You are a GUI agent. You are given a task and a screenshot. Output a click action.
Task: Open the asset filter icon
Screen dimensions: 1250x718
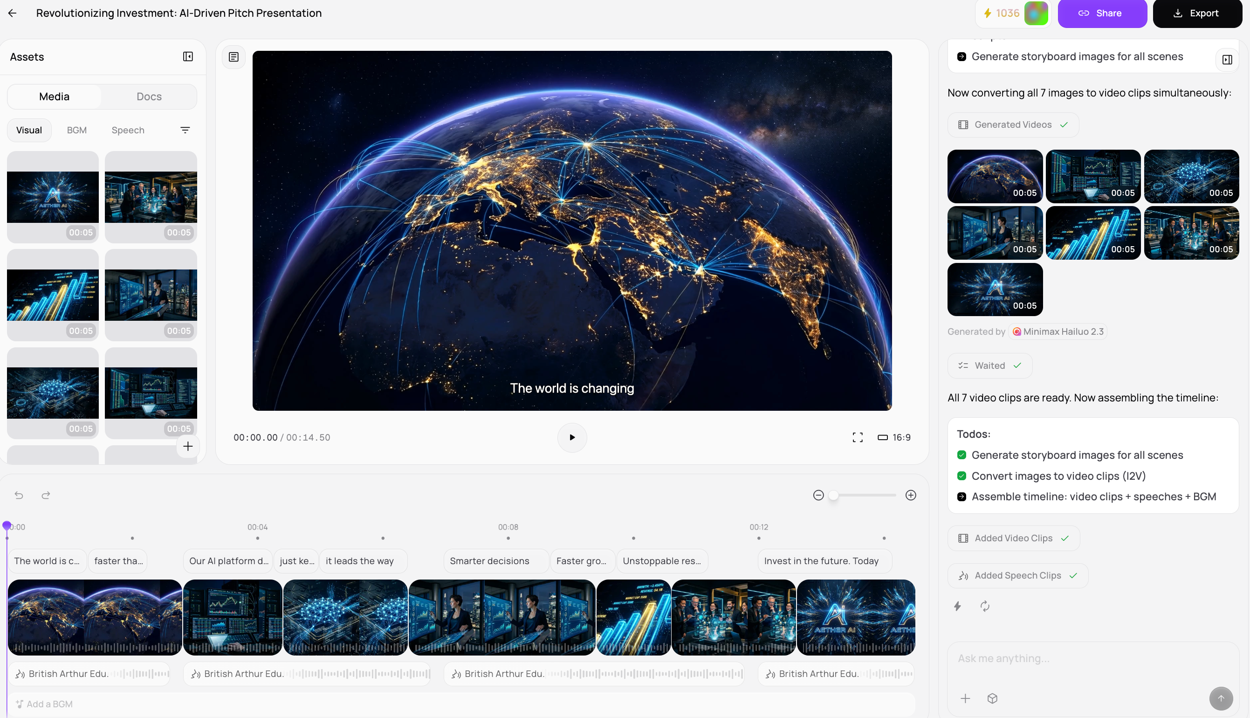pyautogui.click(x=185, y=130)
